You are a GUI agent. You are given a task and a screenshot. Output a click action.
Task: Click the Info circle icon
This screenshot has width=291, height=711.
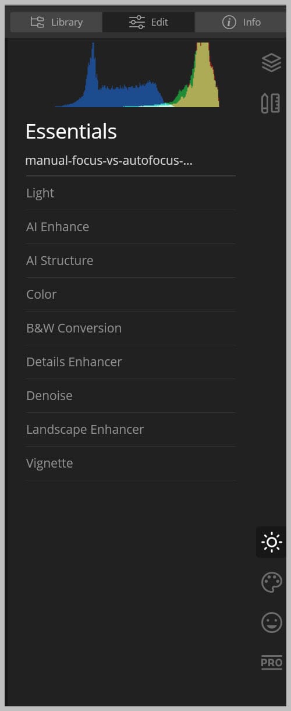(x=229, y=22)
